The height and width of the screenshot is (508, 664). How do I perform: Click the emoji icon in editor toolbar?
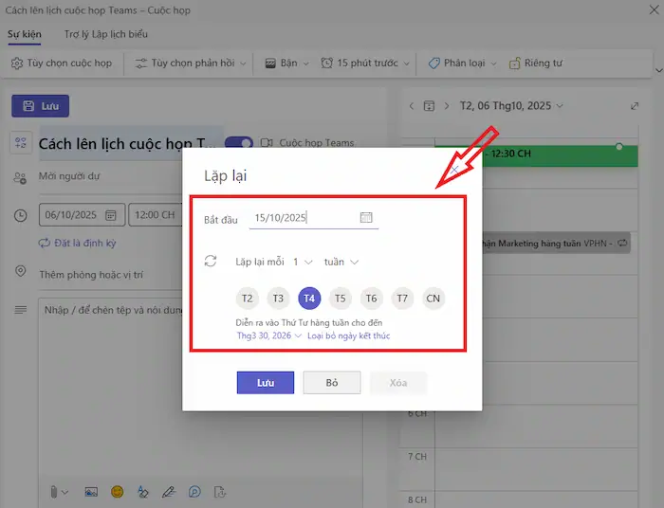[117, 492]
